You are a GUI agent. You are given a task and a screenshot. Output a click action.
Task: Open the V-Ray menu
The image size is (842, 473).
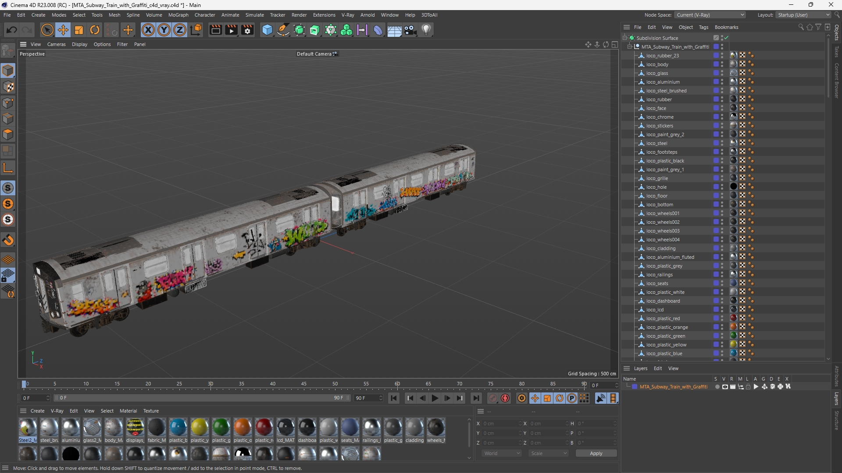pyautogui.click(x=348, y=15)
